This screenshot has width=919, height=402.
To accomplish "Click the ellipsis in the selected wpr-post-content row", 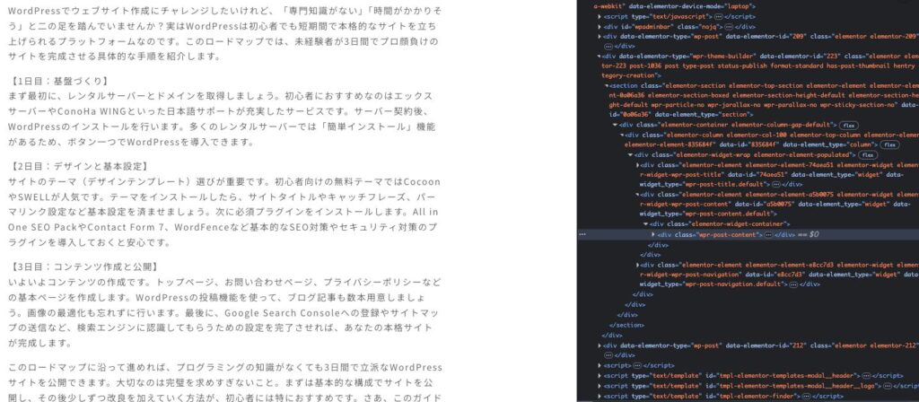I will pyautogui.click(x=768, y=234).
